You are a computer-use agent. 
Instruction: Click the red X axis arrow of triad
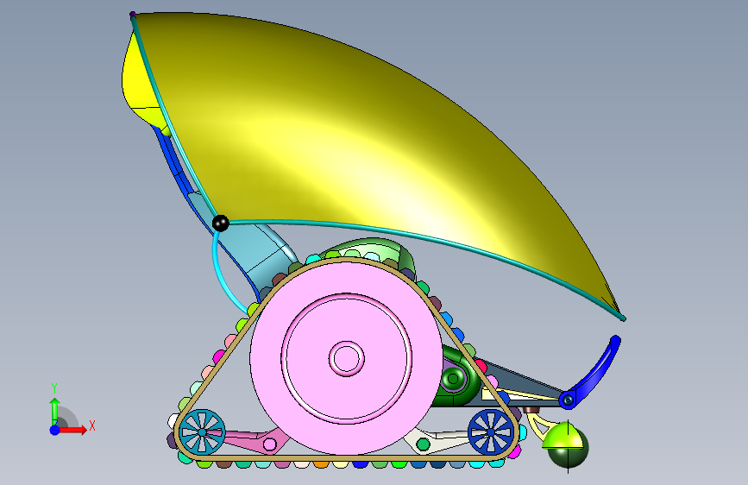tap(73, 430)
